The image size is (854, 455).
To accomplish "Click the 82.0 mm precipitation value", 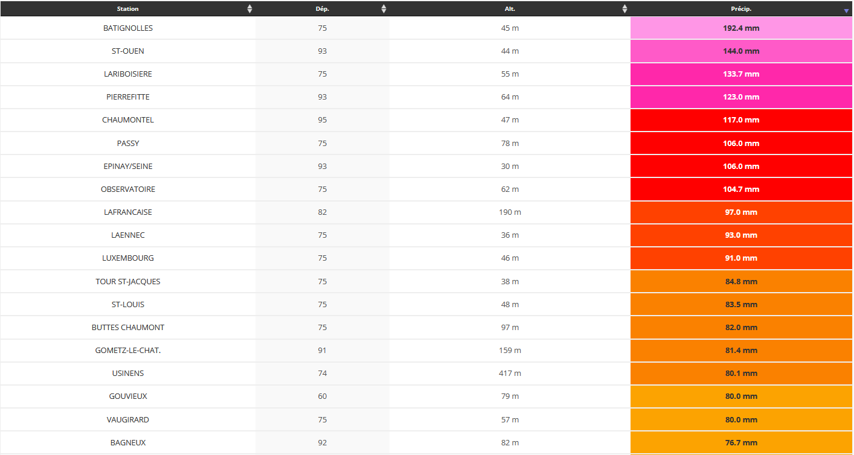I will 741,328.
